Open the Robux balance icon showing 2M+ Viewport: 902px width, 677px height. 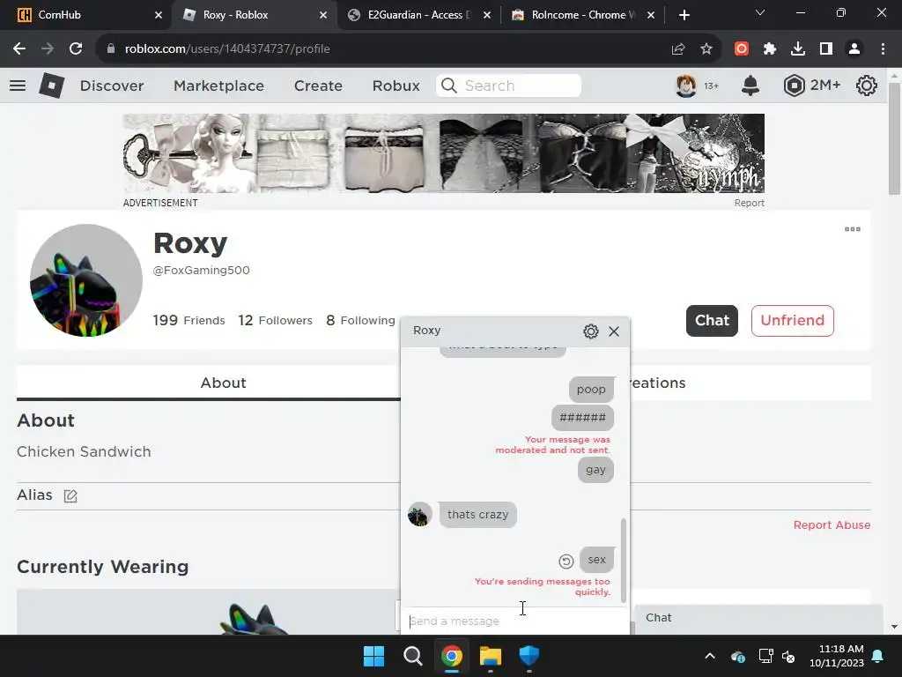coord(794,86)
